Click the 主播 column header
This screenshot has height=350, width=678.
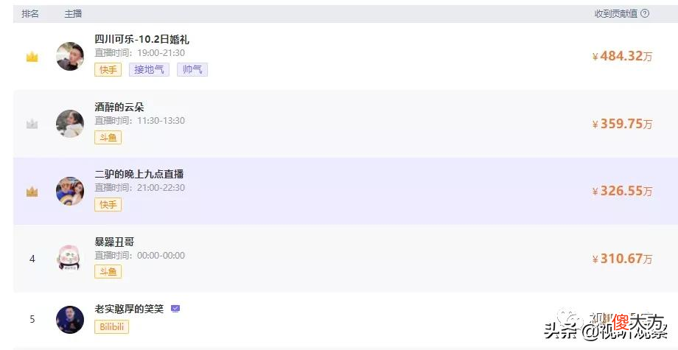(73, 14)
